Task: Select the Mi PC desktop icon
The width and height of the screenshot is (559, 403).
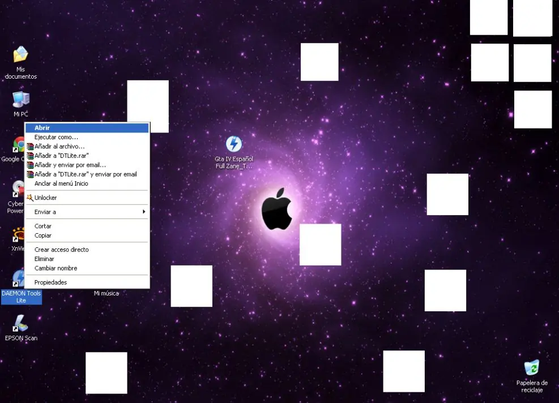Action: [21, 100]
